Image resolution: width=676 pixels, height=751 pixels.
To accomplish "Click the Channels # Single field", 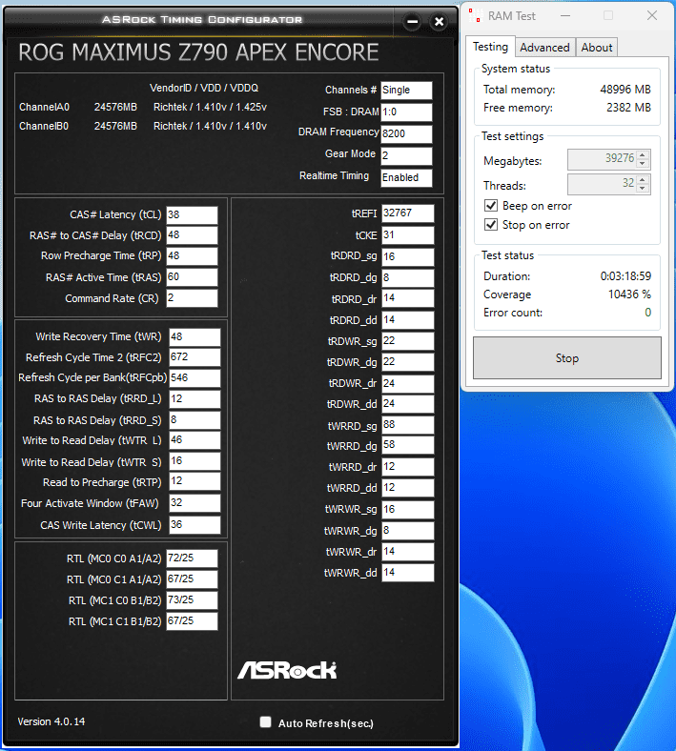I will pos(406,90).
